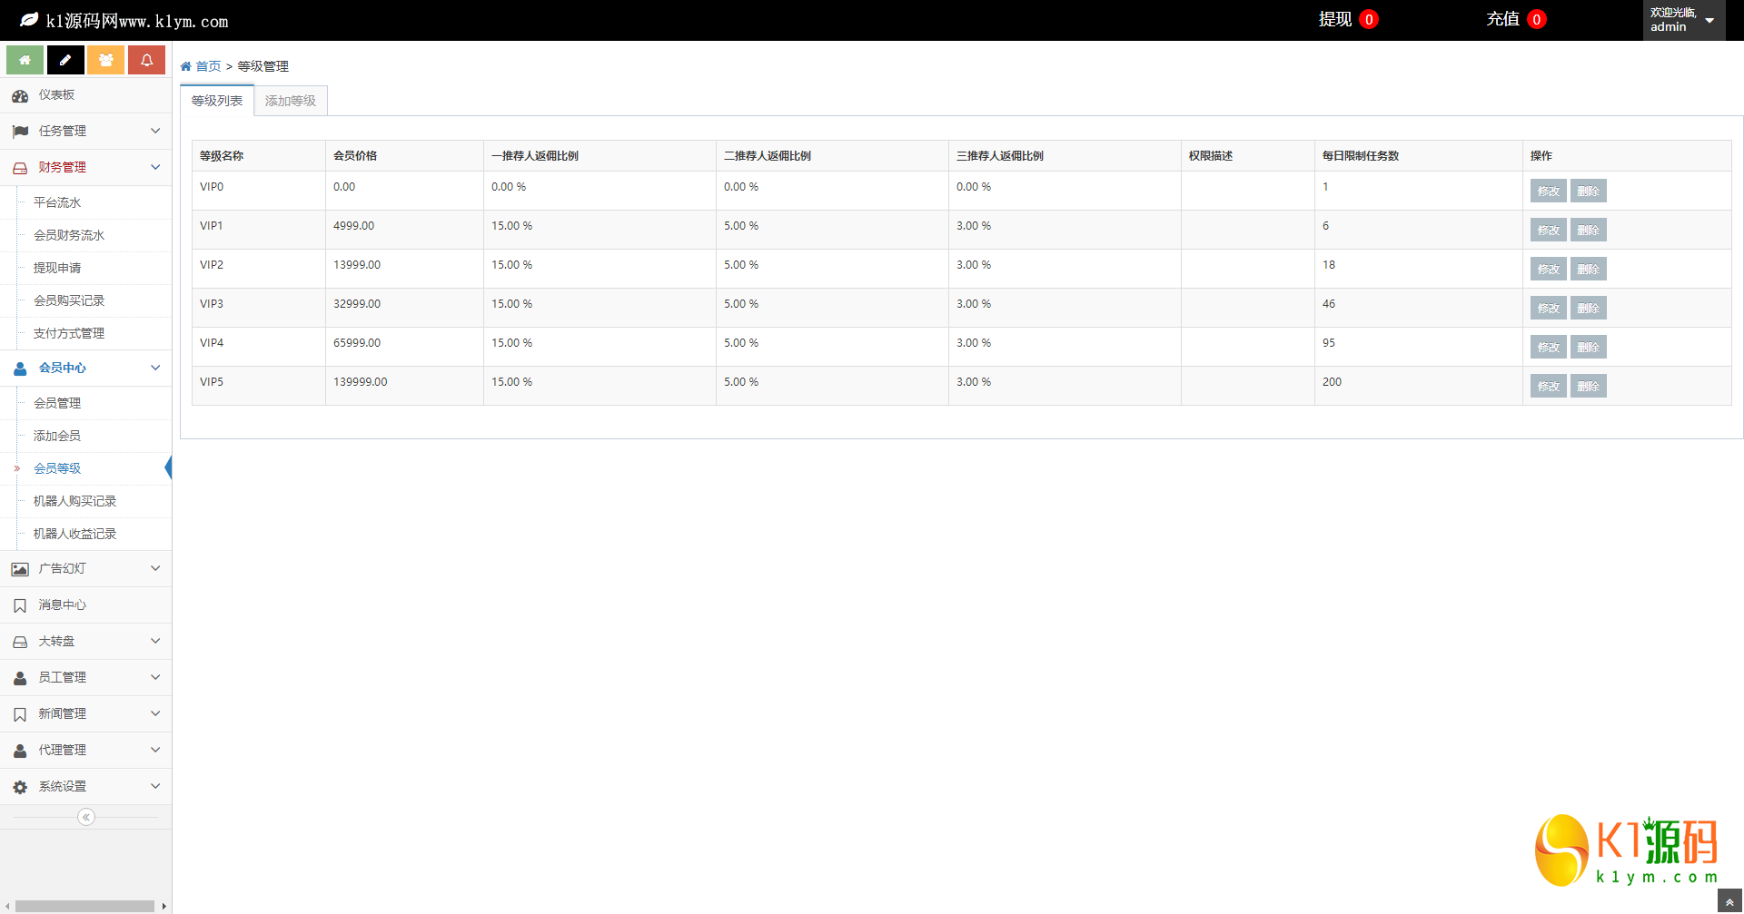Click the picture icon beside 广告幻灯
Screen dimensions: 1744x914
pyautogui.click(x=20, y=569)
